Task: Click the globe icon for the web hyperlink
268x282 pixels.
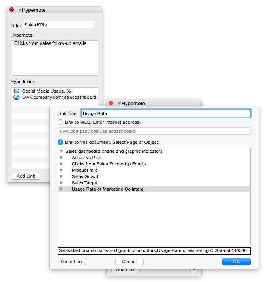Action: click(x=17, y=97)
